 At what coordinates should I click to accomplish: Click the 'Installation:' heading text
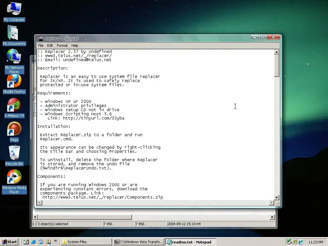[54, 126]
